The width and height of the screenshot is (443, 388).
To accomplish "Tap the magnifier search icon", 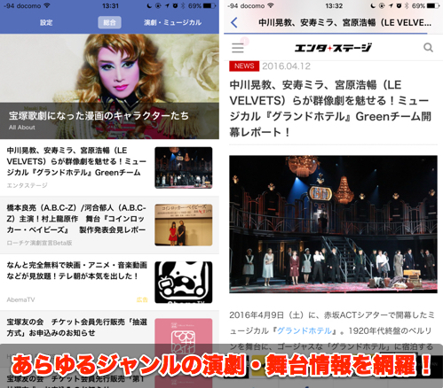I will point(428,48).
